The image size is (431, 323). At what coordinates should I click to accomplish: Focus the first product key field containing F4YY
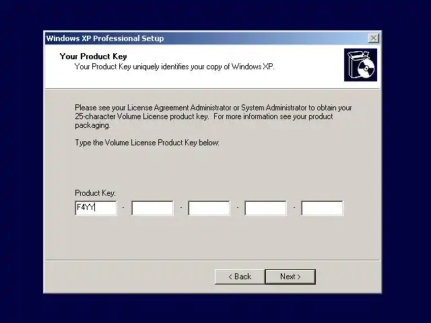pos(96,208)
